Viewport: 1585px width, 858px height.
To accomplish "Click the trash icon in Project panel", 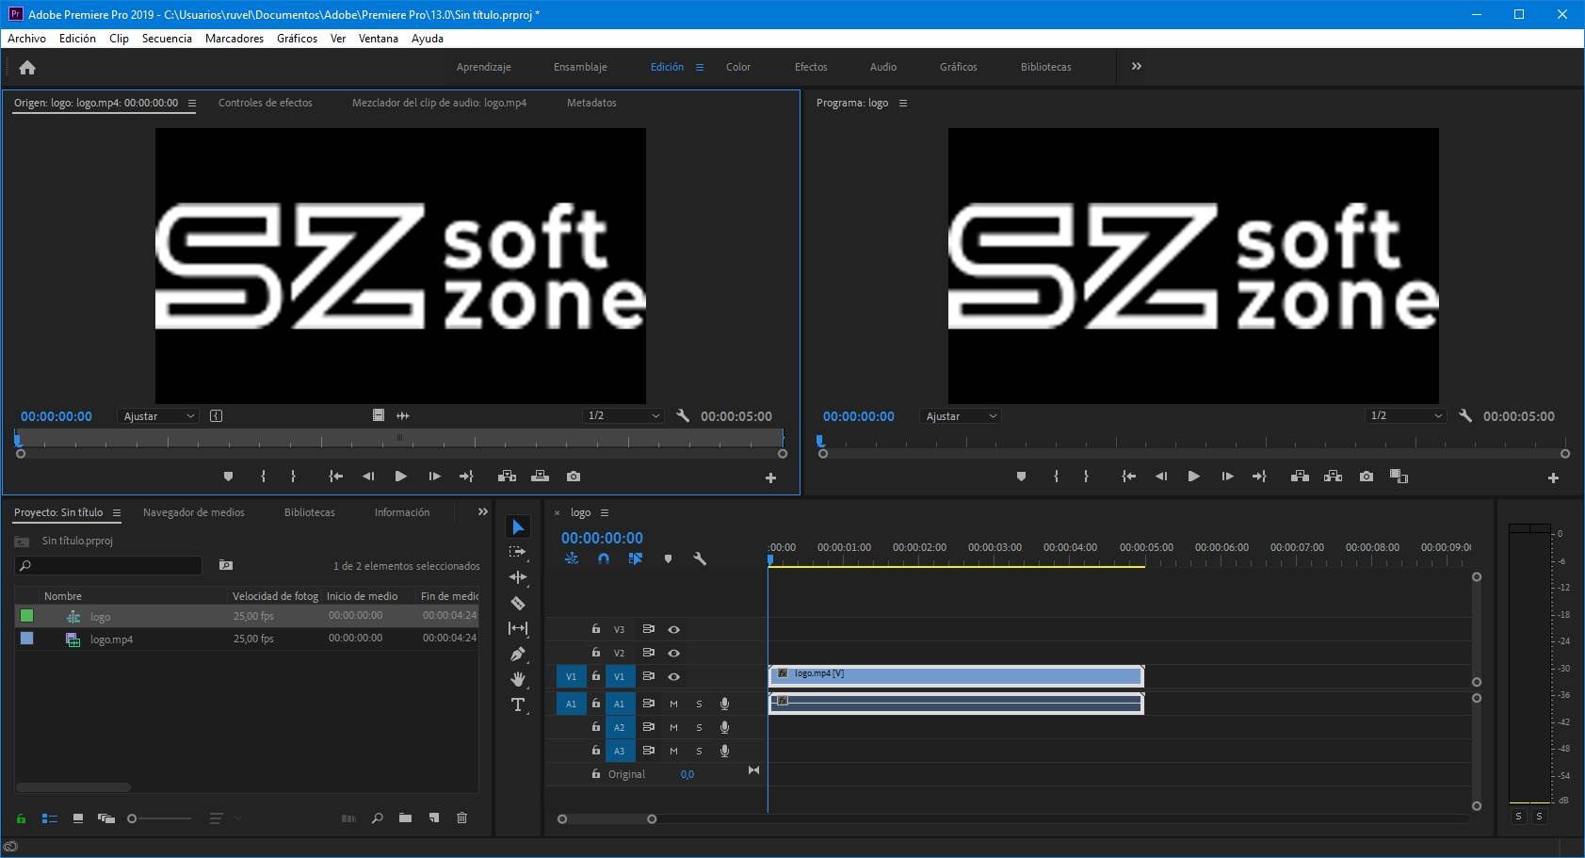I will [x=461, y=818].
